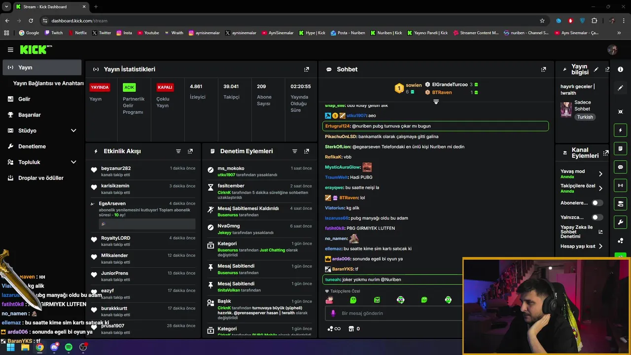
Task: Expand the Topluluk sidebar section
Action: point(73,162)
